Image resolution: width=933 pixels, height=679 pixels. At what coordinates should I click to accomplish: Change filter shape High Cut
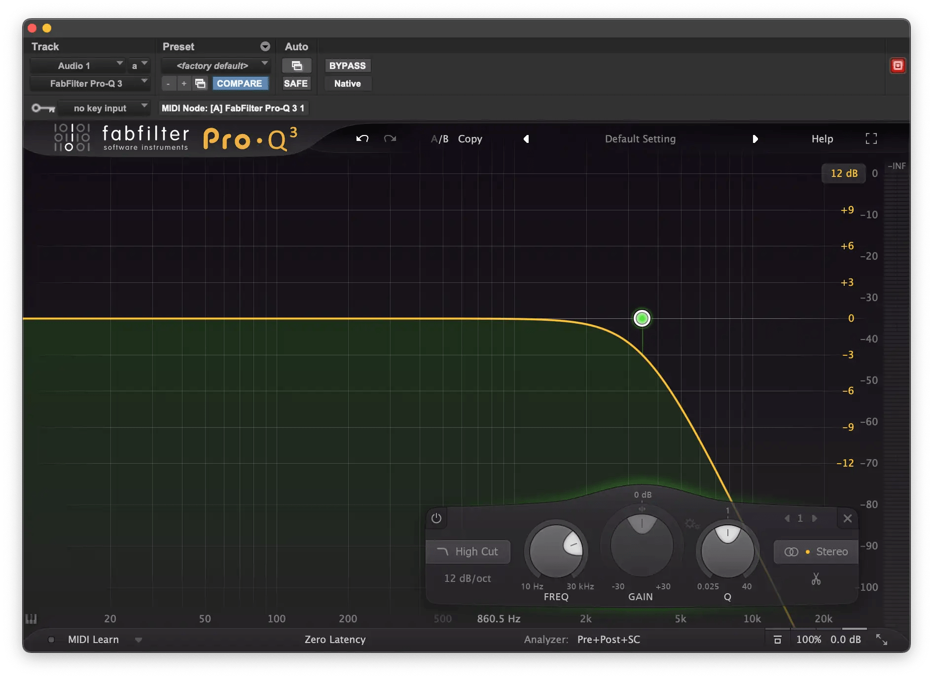[x=468, y=551]
